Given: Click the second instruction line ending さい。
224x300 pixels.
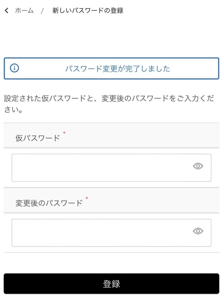Looking at the screenshot, I should point(13,111).
